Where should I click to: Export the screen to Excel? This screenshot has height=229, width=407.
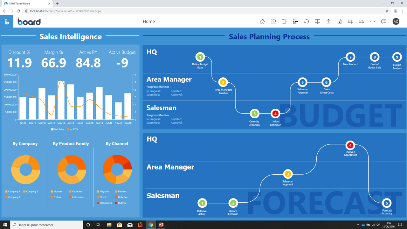click(x=339, y=21)
